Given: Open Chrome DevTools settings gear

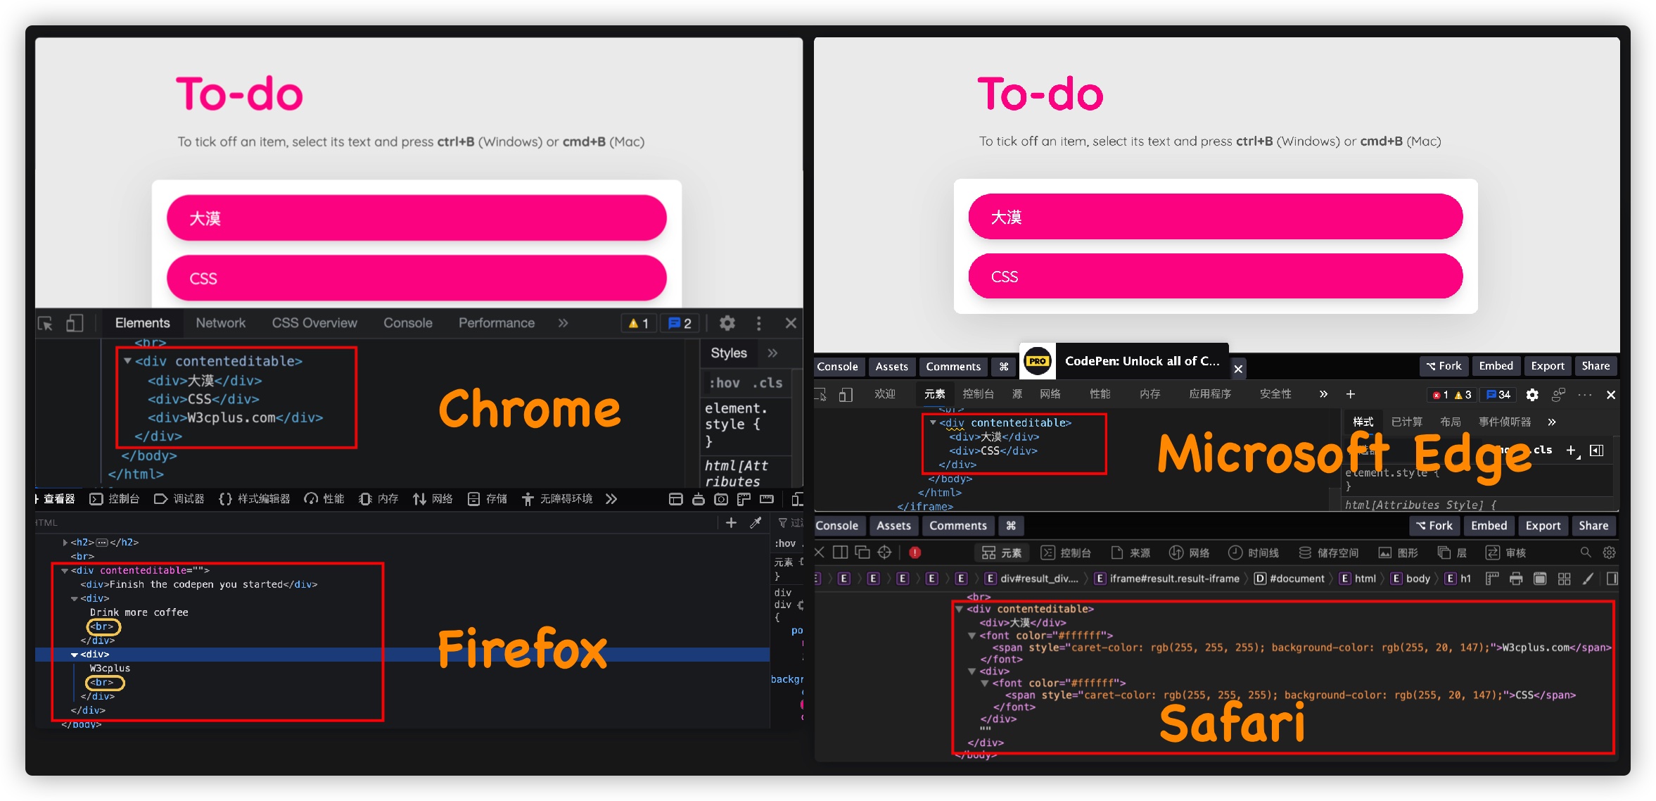Looking at the screenshot, I should click(727, 323).
